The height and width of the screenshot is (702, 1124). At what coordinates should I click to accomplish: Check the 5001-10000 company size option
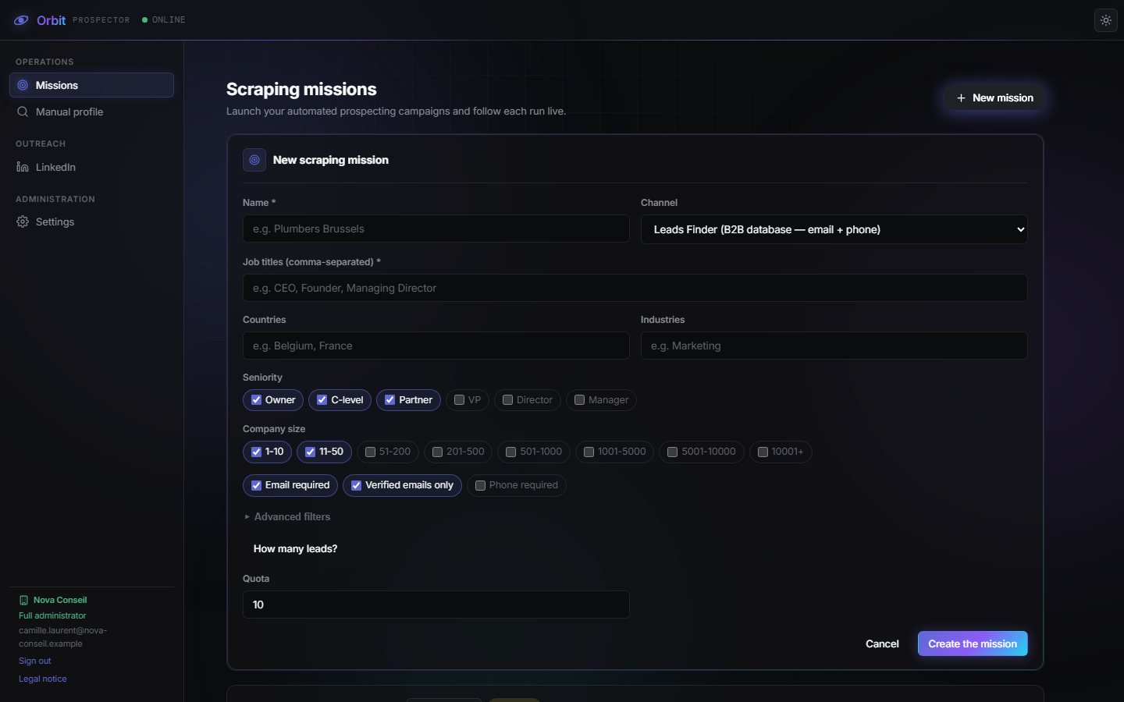coord(672,452)
